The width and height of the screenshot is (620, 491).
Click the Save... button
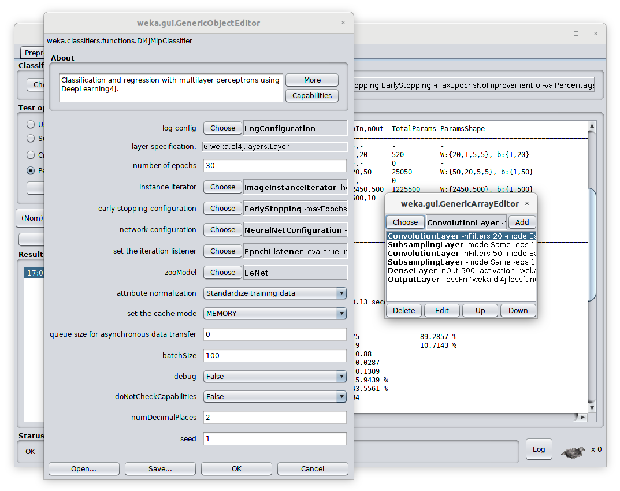tap(160, 468)
